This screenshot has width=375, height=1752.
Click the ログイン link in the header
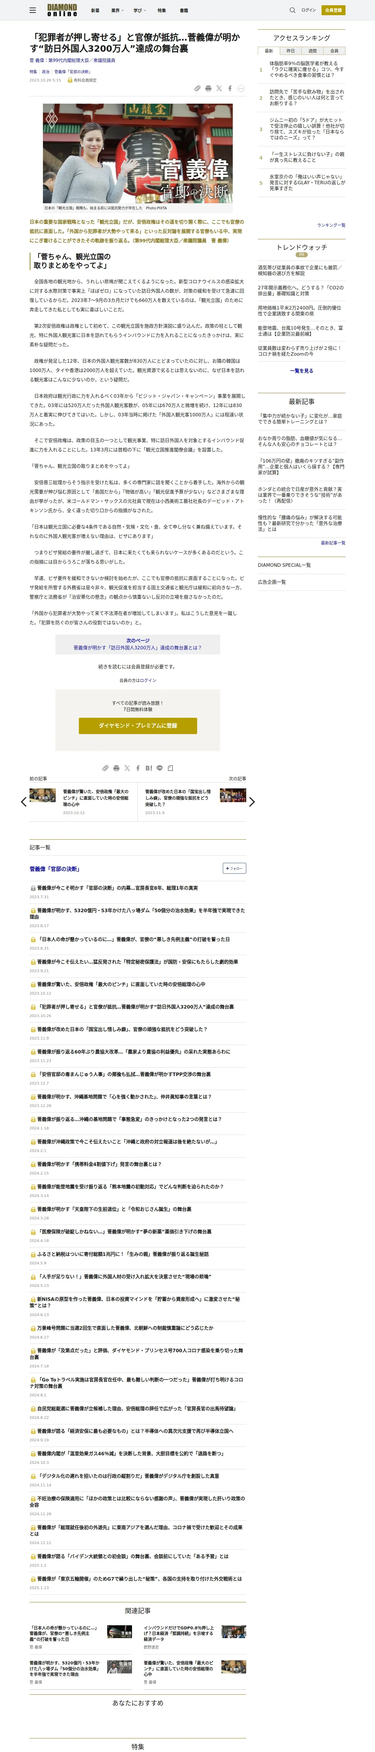(x=309, y=10)
